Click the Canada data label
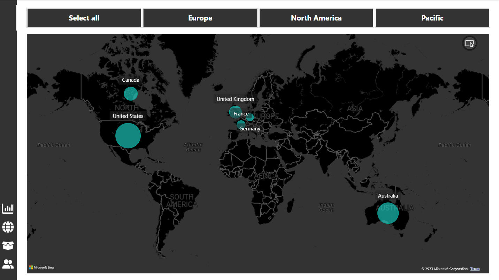The height and width of the screenshot is (280, 499). tap(131, 80)
